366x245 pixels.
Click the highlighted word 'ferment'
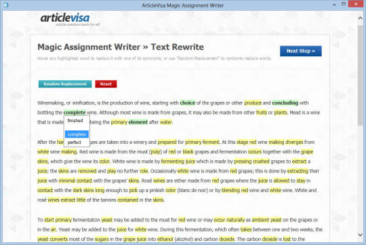211,142
